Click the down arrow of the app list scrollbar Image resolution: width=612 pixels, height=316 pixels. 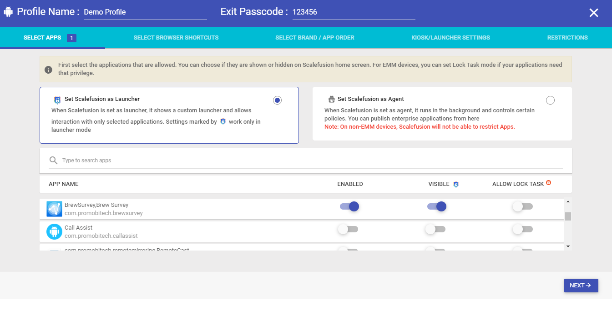pyautogui.click(x=568, y=246)
